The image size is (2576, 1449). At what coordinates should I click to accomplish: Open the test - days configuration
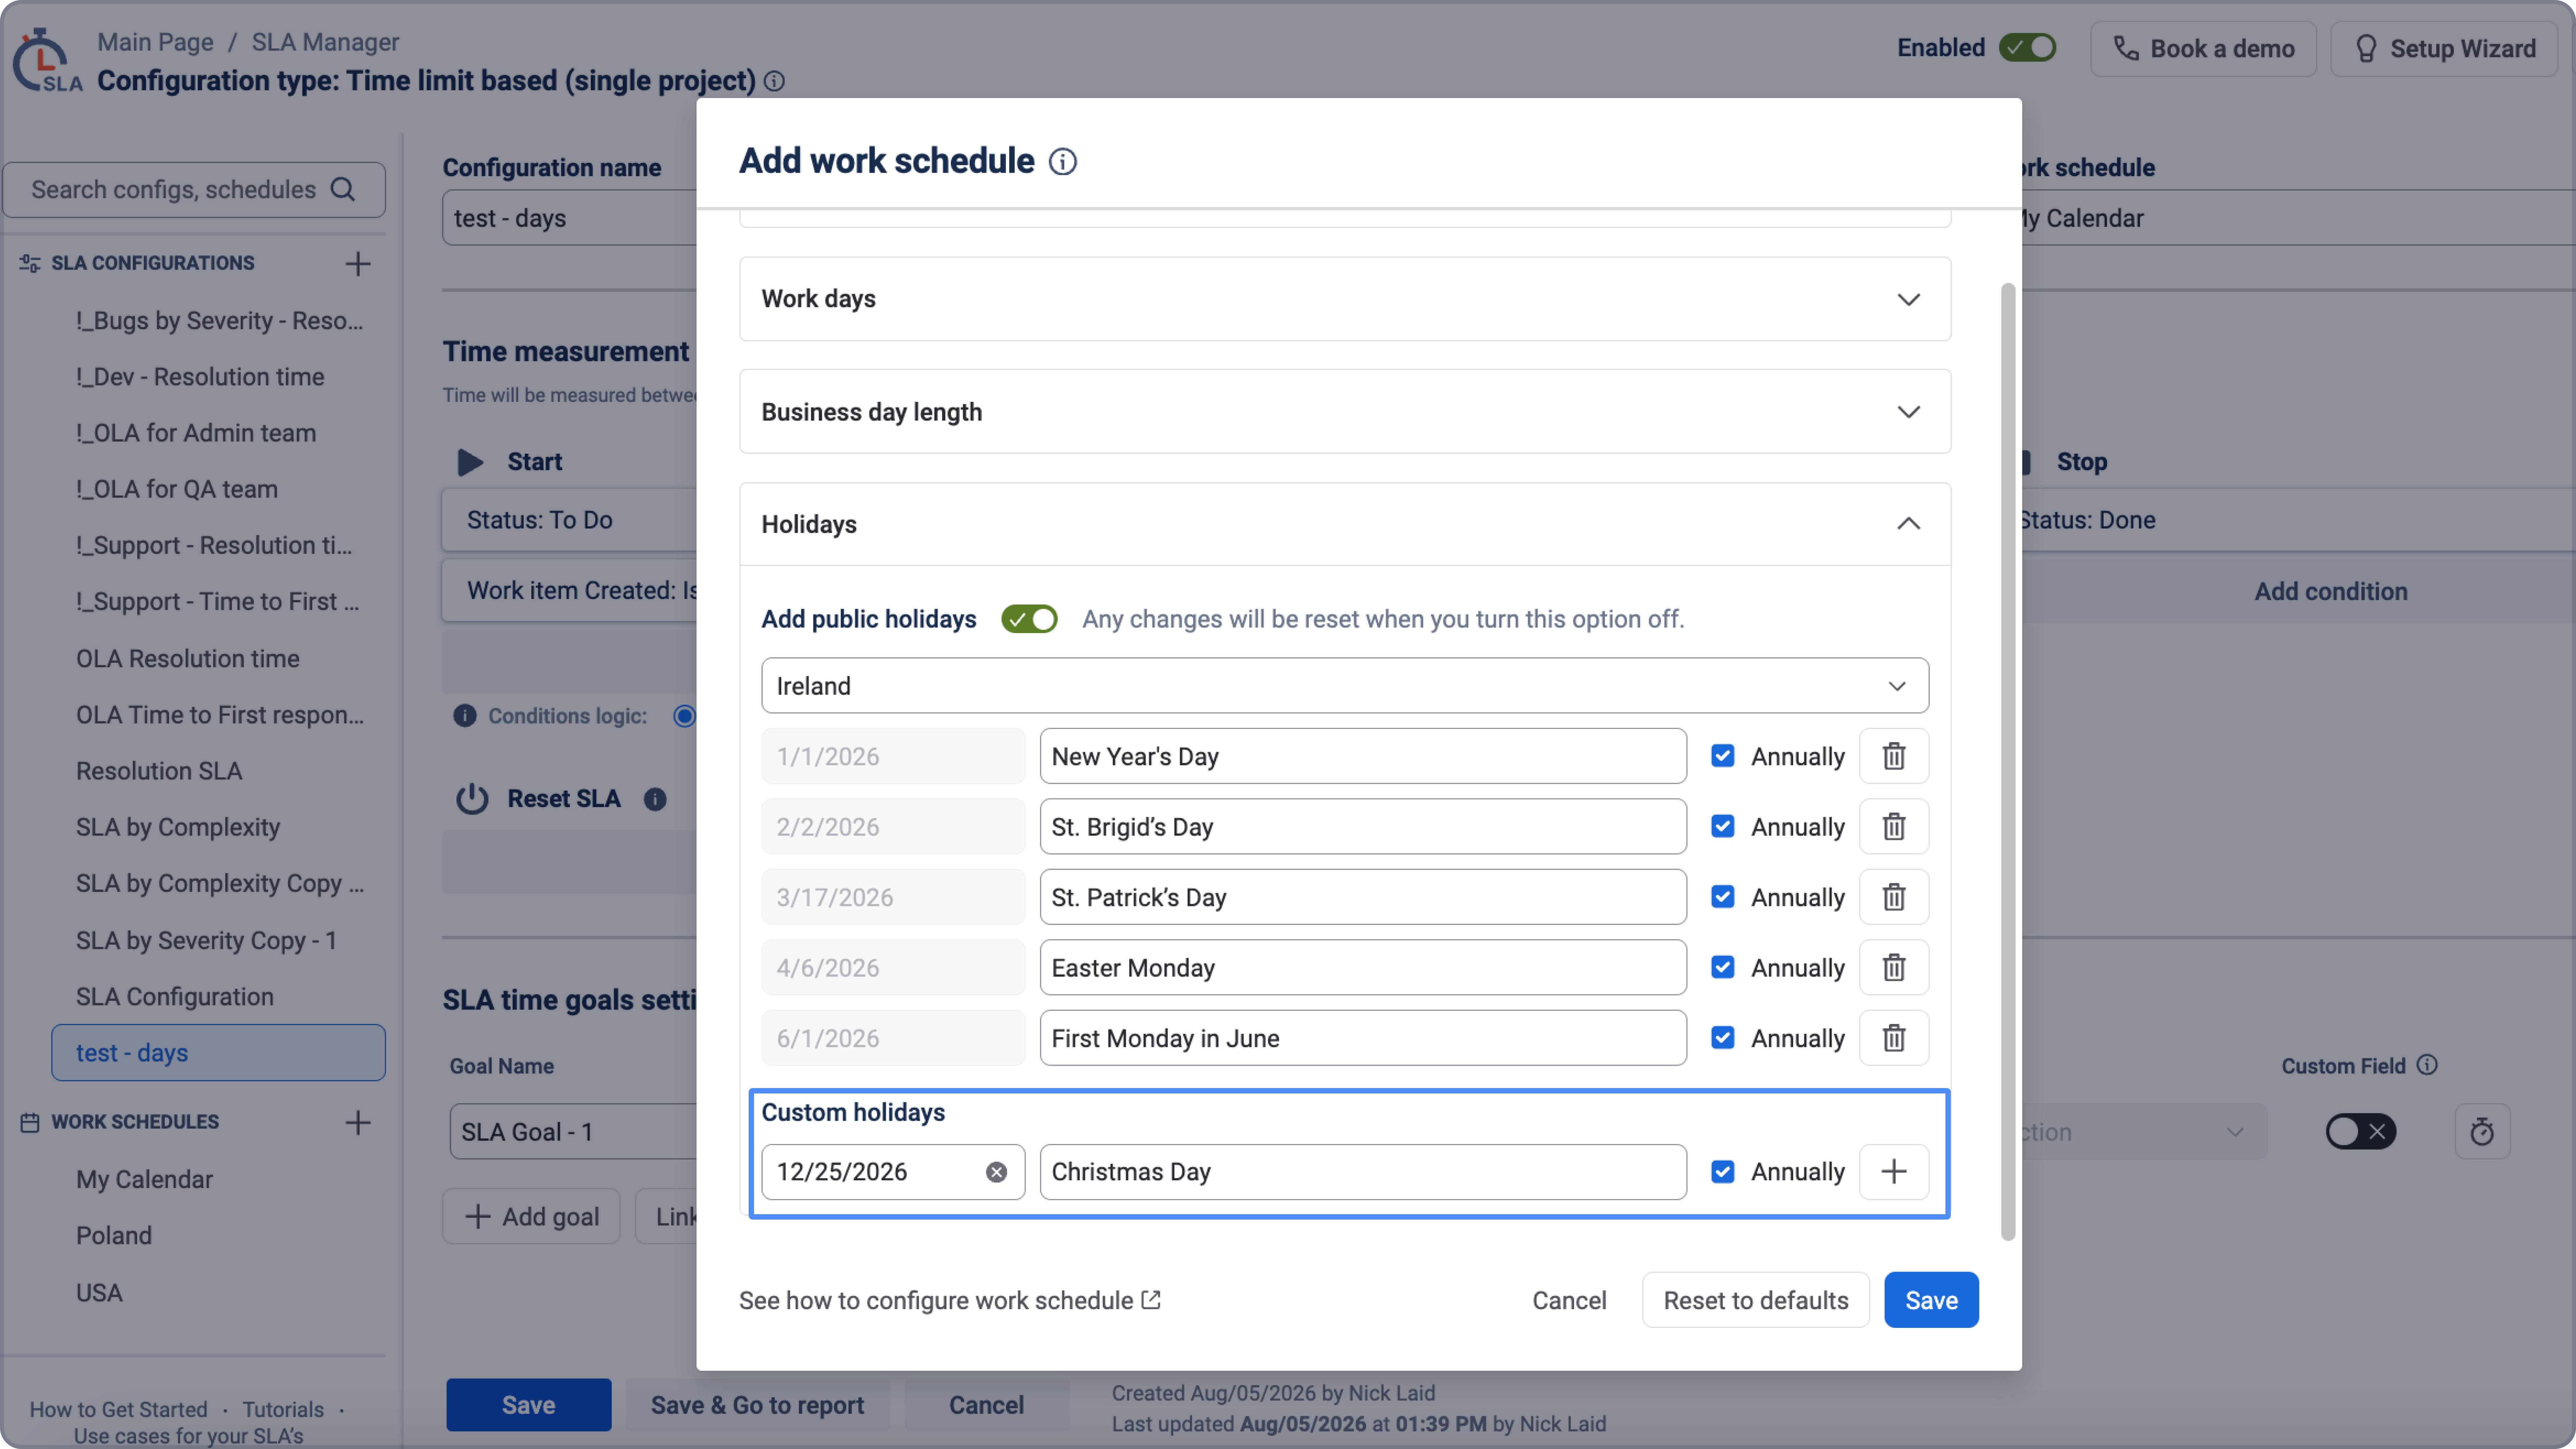(x=218, y=1053)
